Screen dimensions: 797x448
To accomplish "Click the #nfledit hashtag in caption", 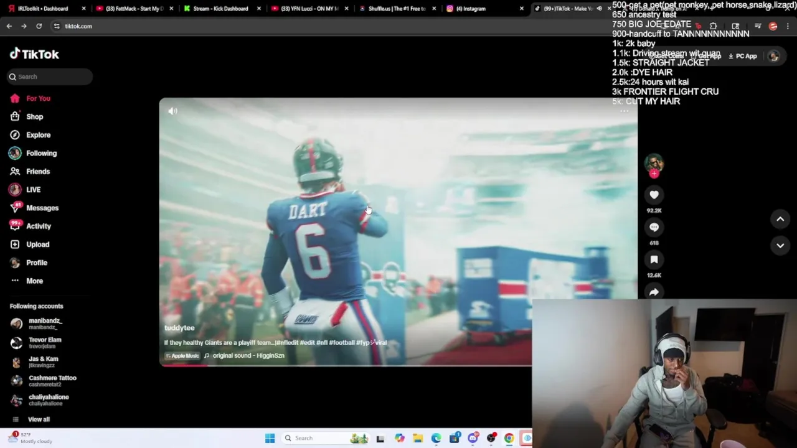I will click(x=286, y=343).
